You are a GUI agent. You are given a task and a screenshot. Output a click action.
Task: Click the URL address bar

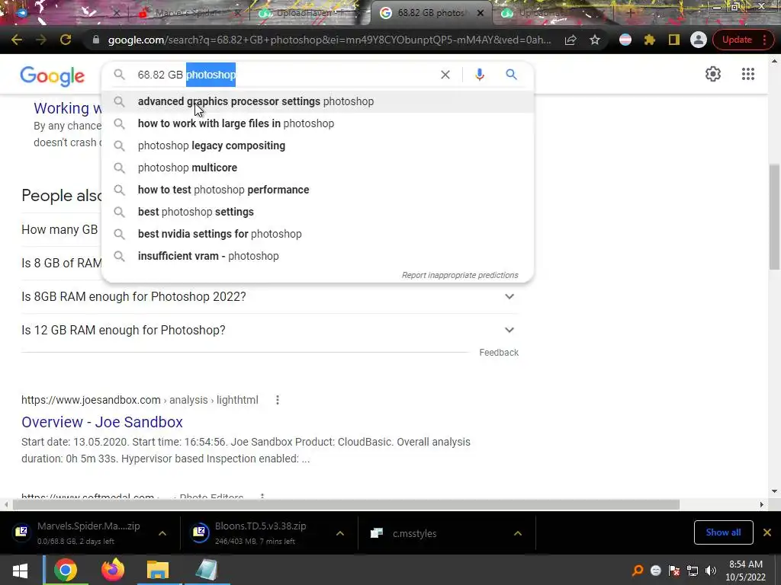(x=329, y=40)
